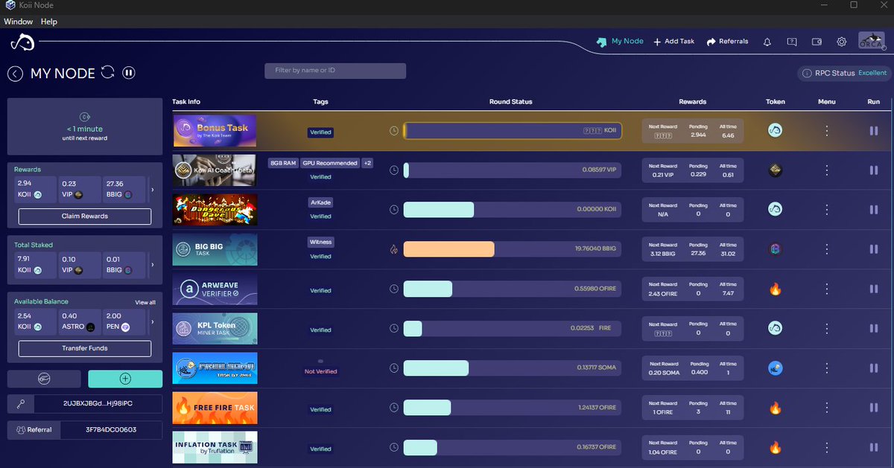Go back using the arrow beside MY NODE
Viewport: 894px width, 468px height.
15,73
